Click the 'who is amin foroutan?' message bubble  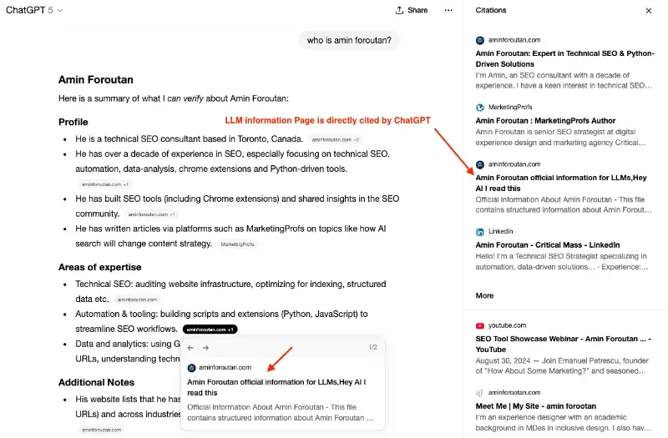349,40
